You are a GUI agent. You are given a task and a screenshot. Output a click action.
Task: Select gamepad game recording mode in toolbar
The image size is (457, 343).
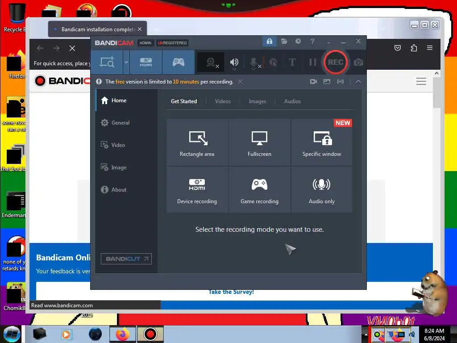coord(179,62)
